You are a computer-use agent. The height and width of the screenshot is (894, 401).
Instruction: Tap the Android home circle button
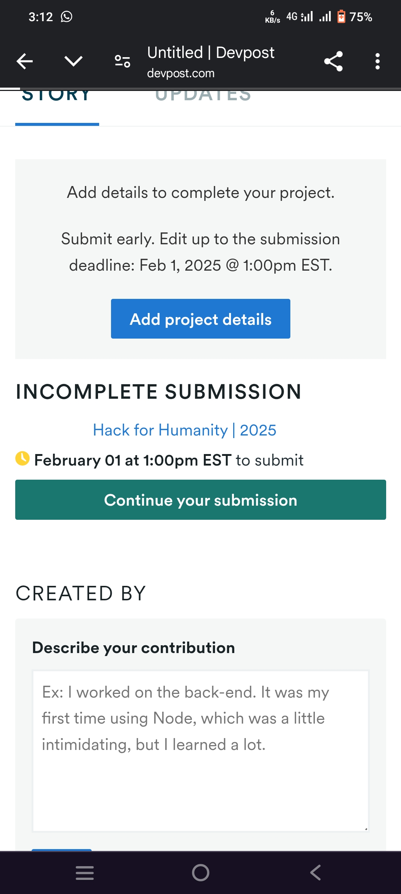(x=200, y=872)
